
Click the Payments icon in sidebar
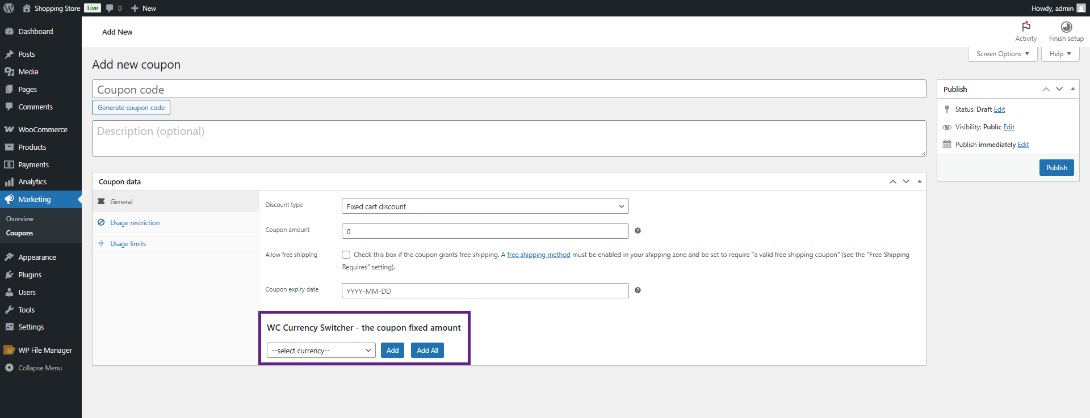point(9,164)
